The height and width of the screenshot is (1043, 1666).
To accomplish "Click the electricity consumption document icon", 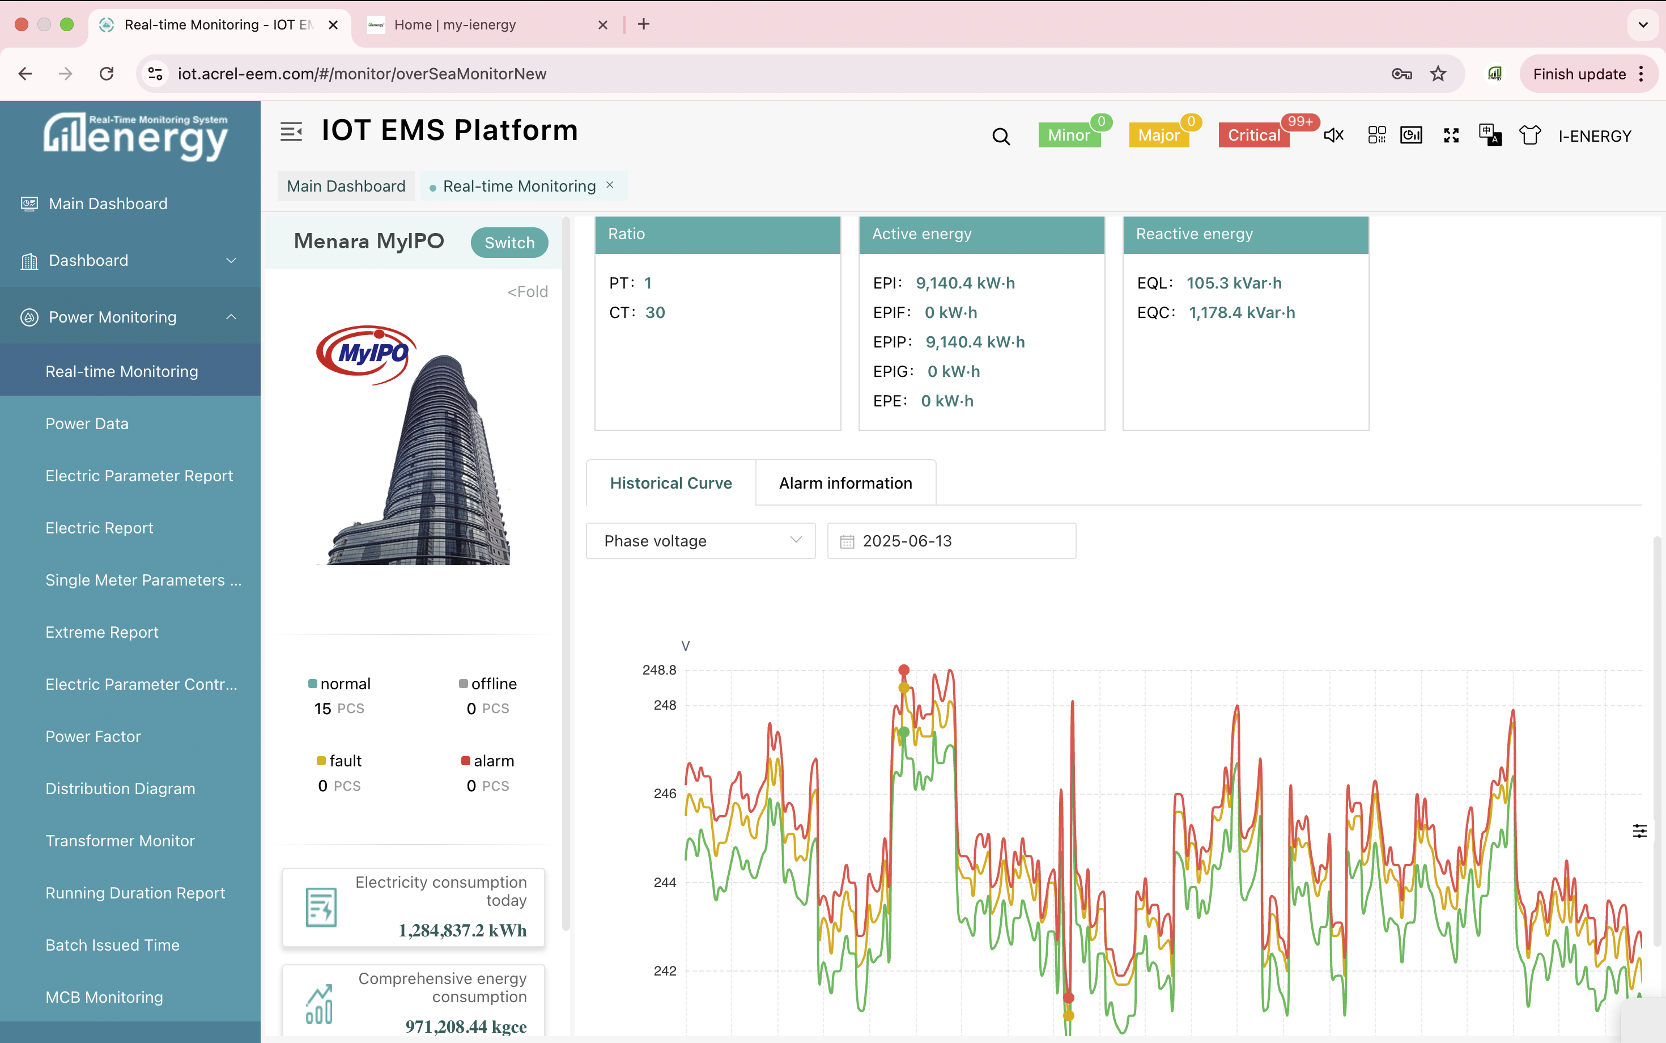I will pos(321,907).
